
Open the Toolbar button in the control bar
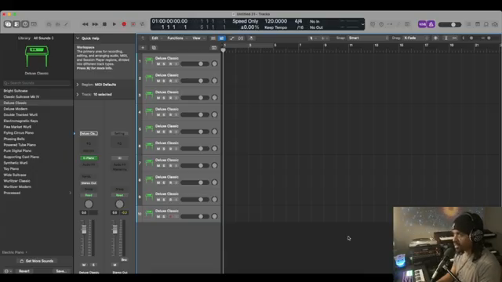click(34, 24)
